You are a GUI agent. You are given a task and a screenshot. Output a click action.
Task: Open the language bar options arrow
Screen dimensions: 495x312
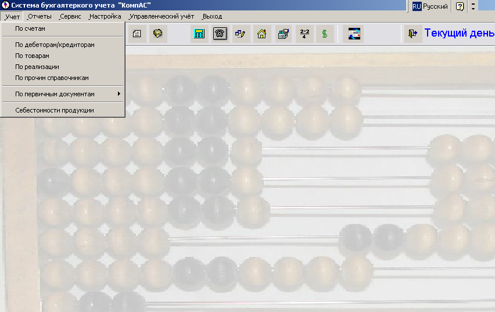pyautogui.click(x=474, y=6)
